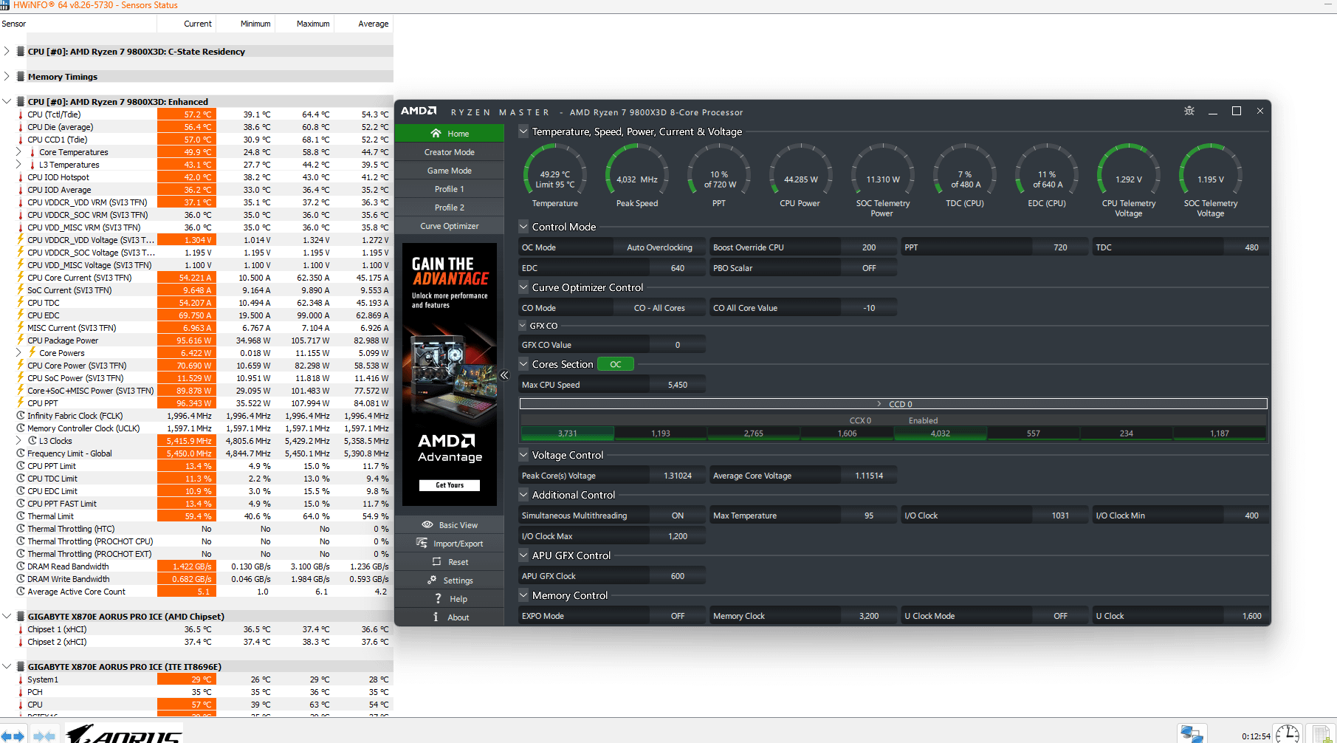1337x743 pixels.
Task: Click the CPU Telemetry Voltage gauge
Action: 1129,179
